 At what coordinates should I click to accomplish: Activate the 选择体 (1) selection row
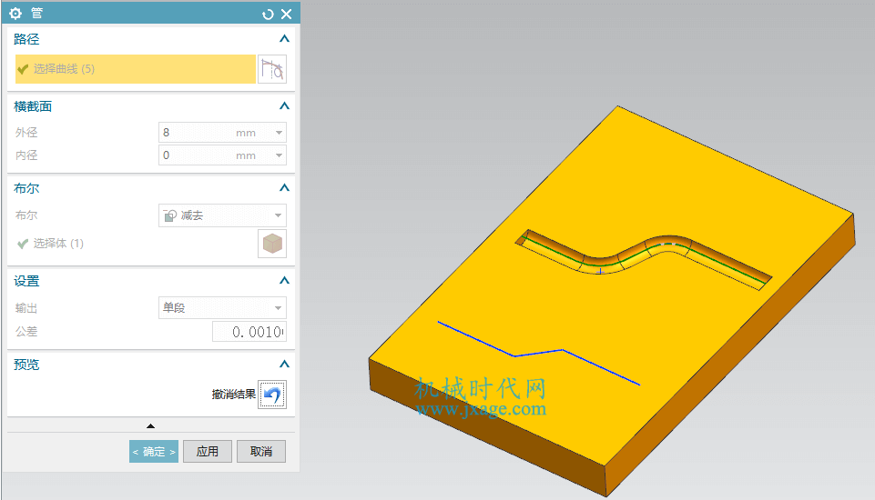[134, 244]
